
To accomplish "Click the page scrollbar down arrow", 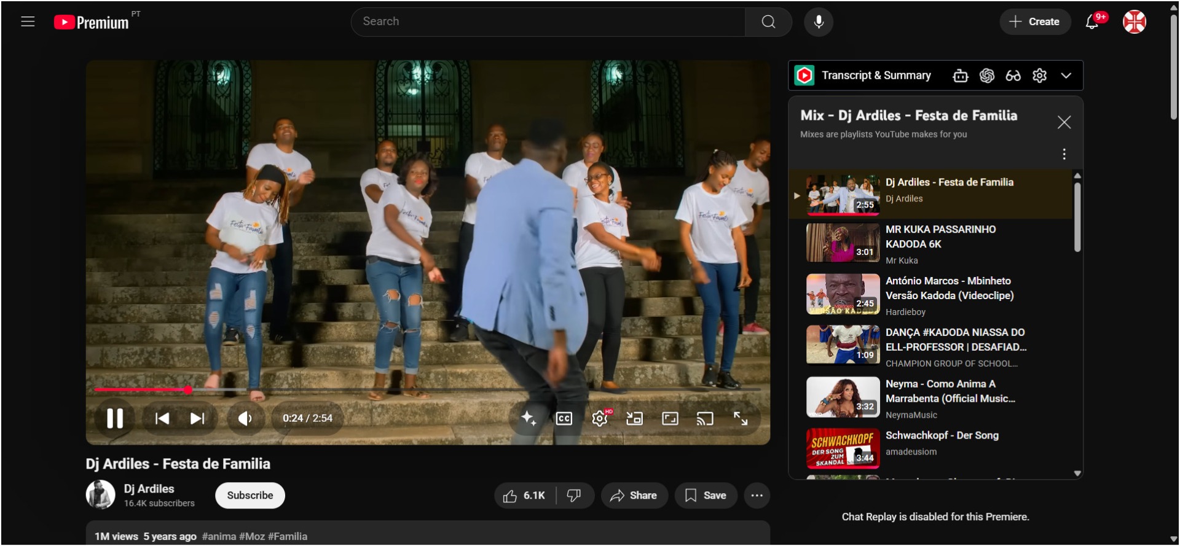I will [1173, 539].
